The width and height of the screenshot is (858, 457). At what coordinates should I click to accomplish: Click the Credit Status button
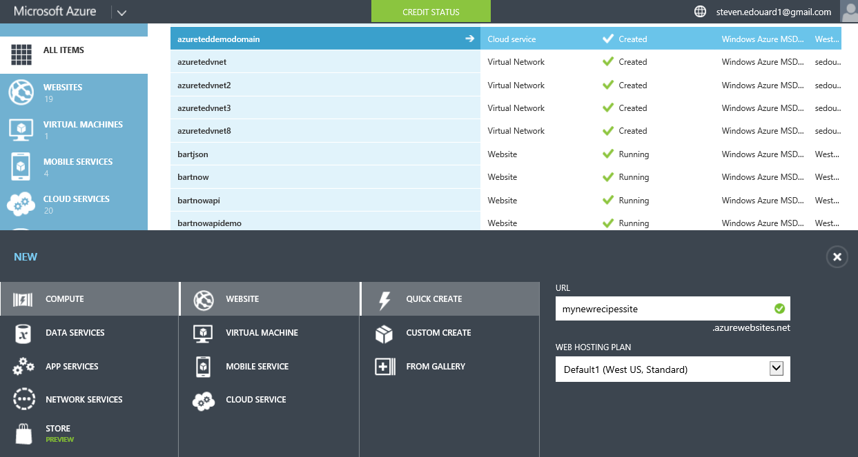[431, 12]
